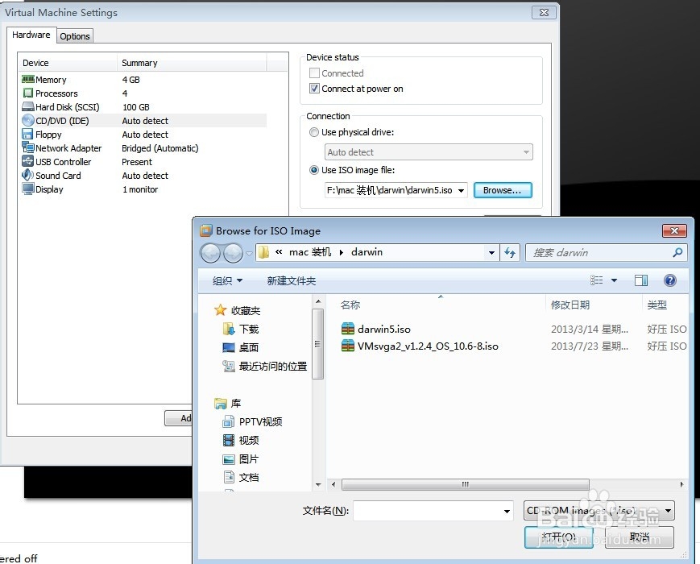Screen dimensions: 700x564
Task: Select the Floppy device icon
Action: click(x=27, y=135)
